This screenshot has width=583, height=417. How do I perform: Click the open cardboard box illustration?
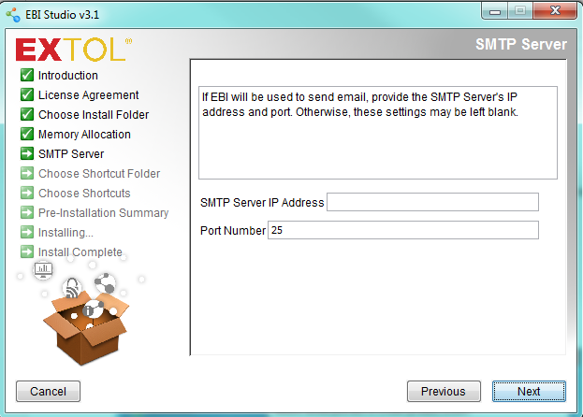[x=86, y=328]
